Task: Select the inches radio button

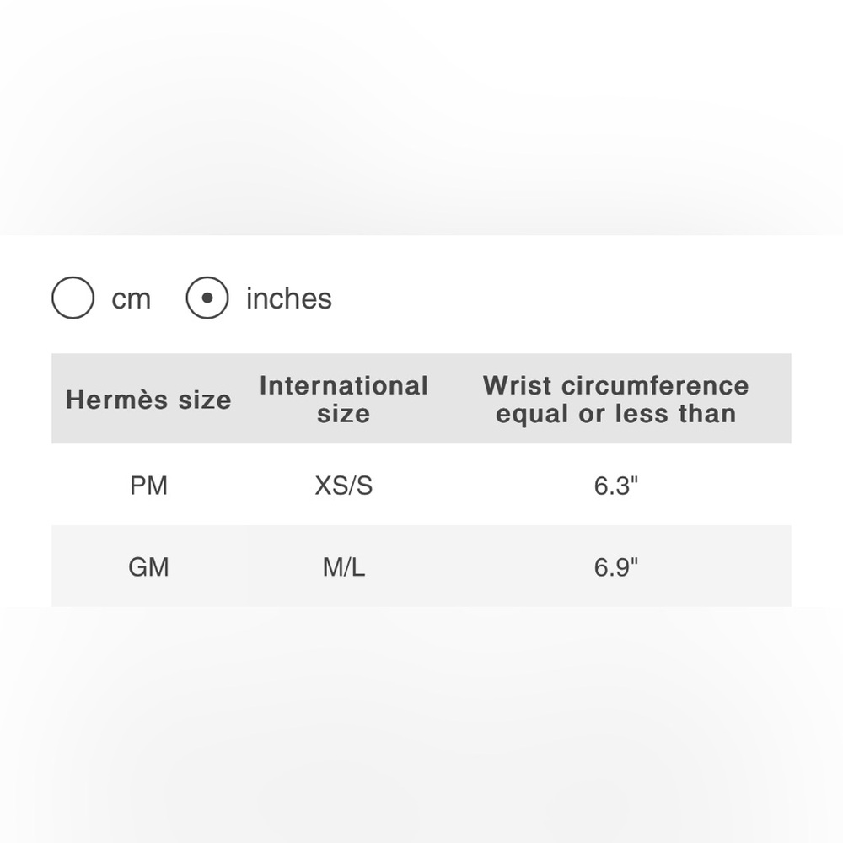Action: click(x=209, y=298)
